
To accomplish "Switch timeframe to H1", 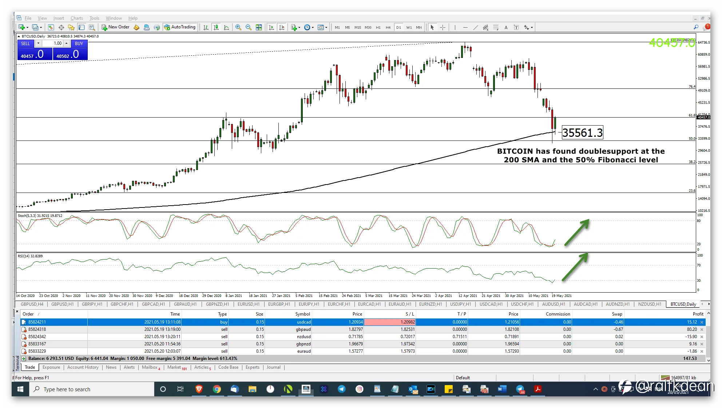I will tap(378, 27).
